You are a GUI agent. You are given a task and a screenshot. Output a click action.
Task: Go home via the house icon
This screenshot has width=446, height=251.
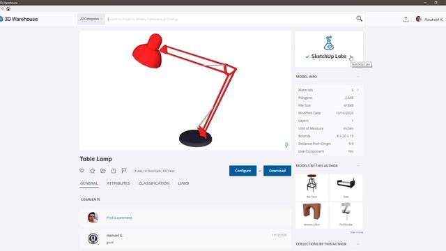(8, 9)
